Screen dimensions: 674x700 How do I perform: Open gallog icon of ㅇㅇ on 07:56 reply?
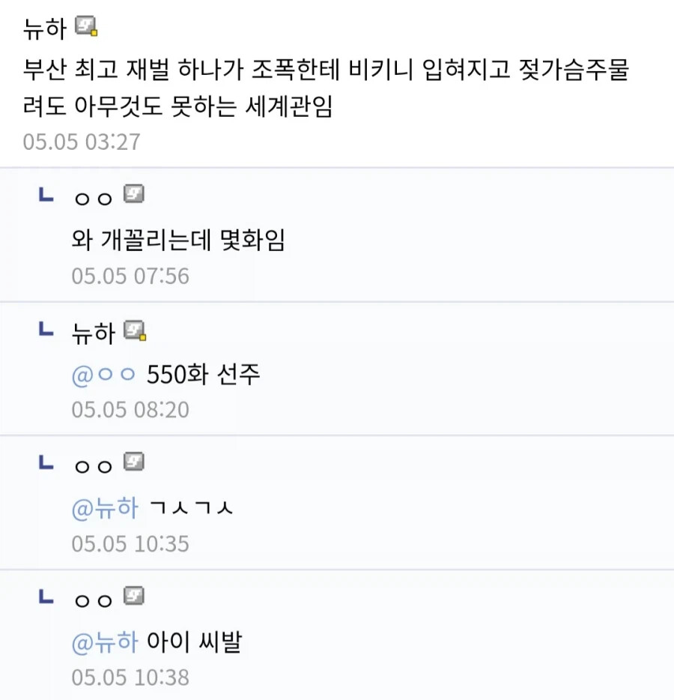point(134,194)
